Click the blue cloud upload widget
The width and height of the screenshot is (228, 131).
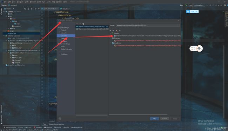tap(192, 12)
